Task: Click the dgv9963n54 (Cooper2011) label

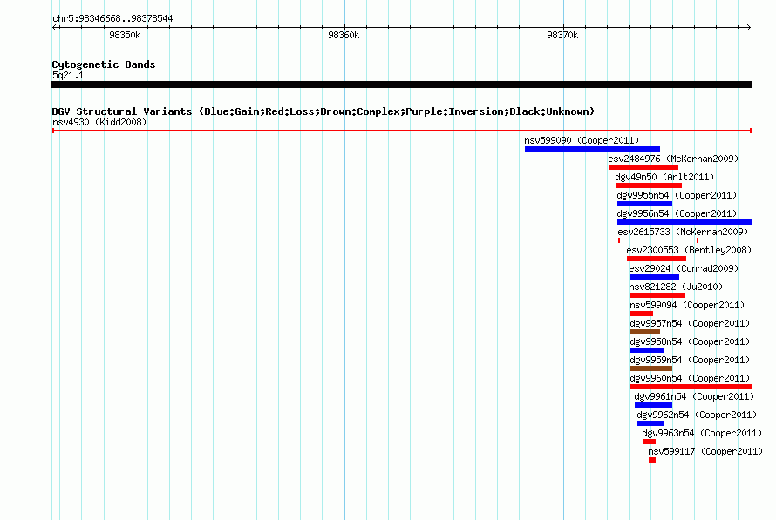Action: pos(702,433)
